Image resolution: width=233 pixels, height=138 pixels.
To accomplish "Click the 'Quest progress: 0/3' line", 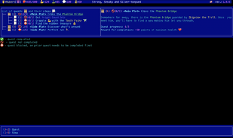I will (x=115, y=27).
